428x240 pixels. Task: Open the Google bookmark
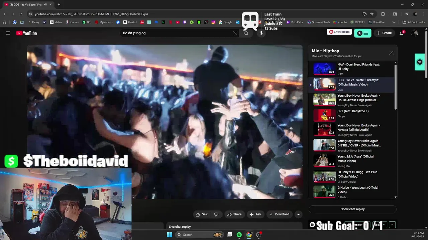[x=225, y=22]
